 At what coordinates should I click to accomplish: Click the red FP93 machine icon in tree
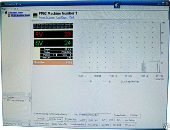[9, 15]
